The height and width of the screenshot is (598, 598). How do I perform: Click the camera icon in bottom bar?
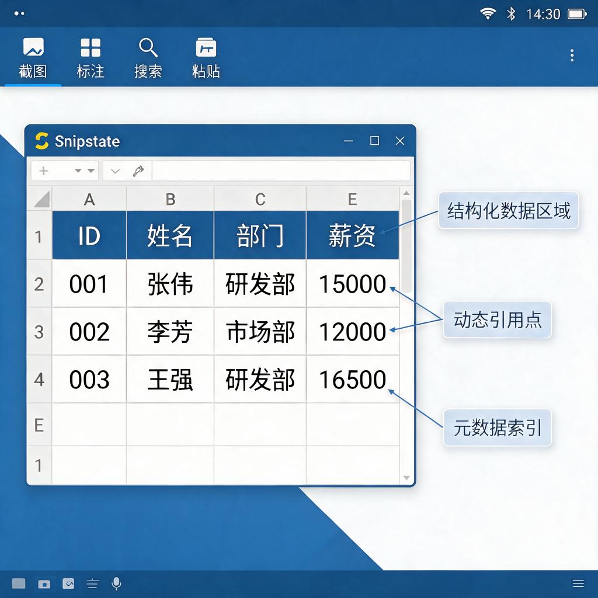point(44,584)
